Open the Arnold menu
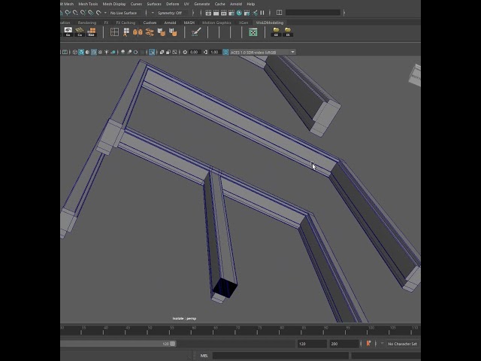 (x=236, y=4)
